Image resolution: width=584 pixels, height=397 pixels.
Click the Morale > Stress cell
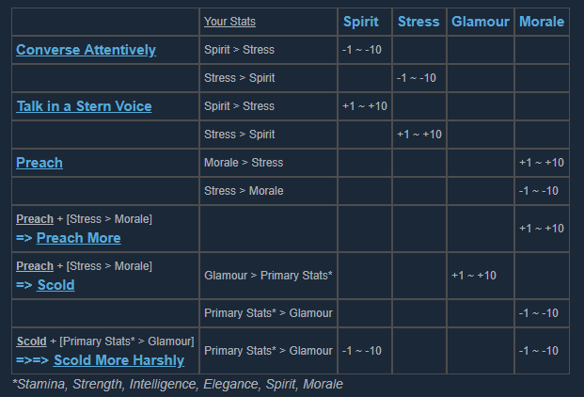tap(244, 163)
